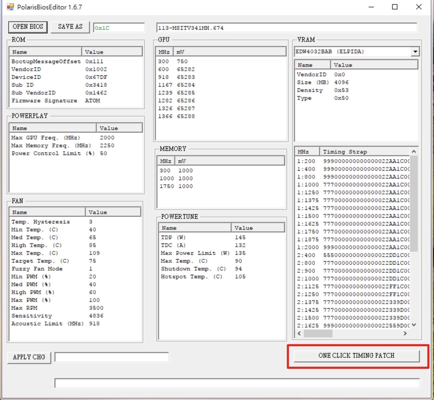
Task: Click timing strap list scroll down arrow
Action: (414, 325)
